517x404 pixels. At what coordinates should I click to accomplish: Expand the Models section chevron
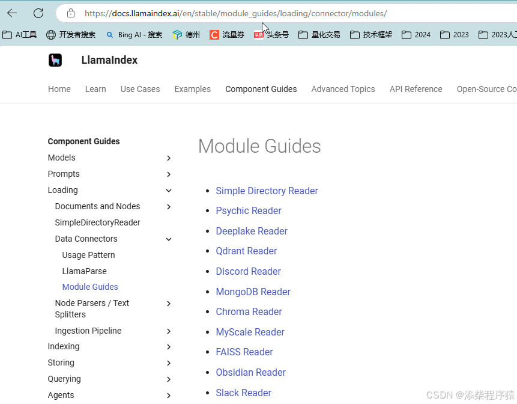169,158
